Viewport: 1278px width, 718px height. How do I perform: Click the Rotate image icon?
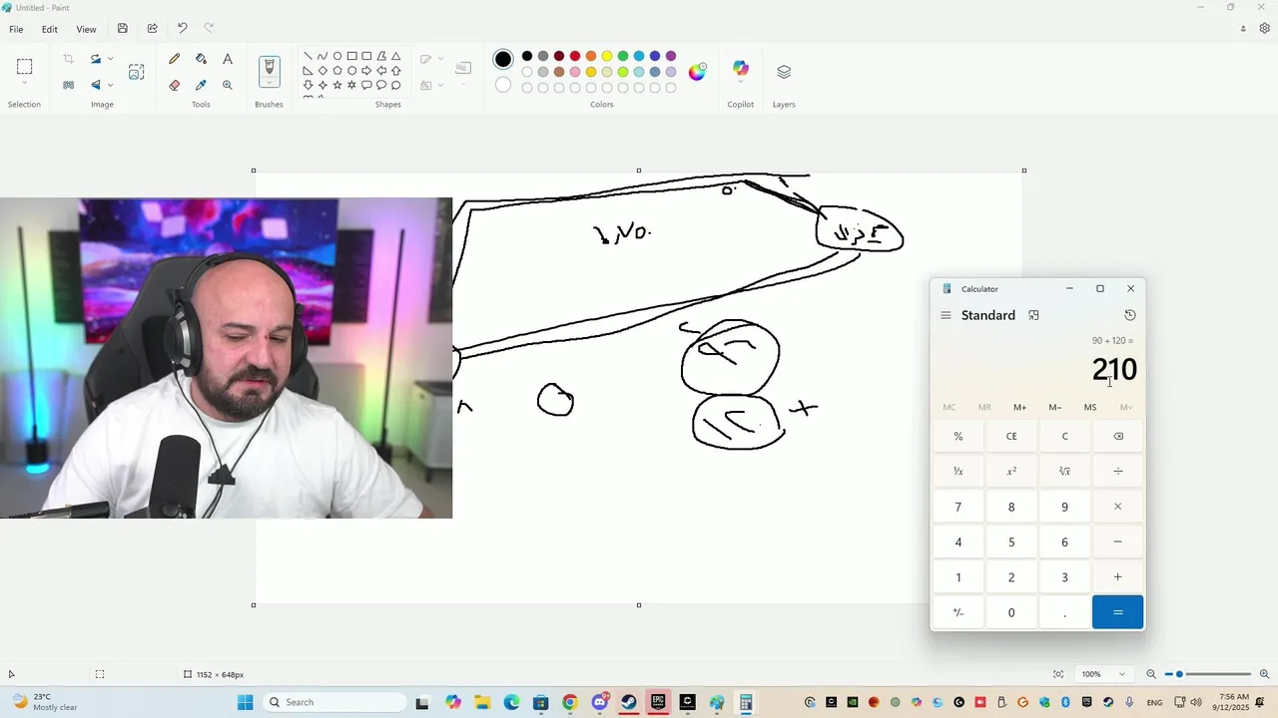pos(96,59)
